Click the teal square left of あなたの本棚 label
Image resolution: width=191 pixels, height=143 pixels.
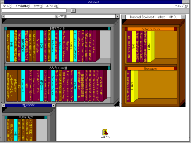click(x=6, y=68)
